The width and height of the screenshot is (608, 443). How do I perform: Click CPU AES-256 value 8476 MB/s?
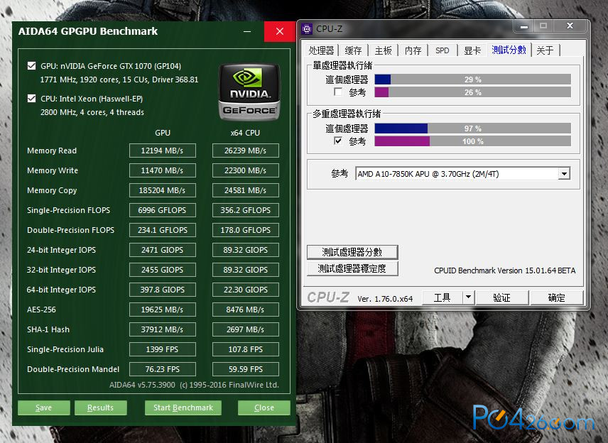tap(246, 310)
